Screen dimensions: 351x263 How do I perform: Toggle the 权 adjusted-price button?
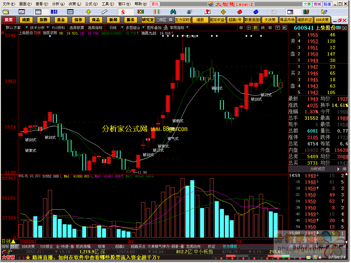(256, 28)
